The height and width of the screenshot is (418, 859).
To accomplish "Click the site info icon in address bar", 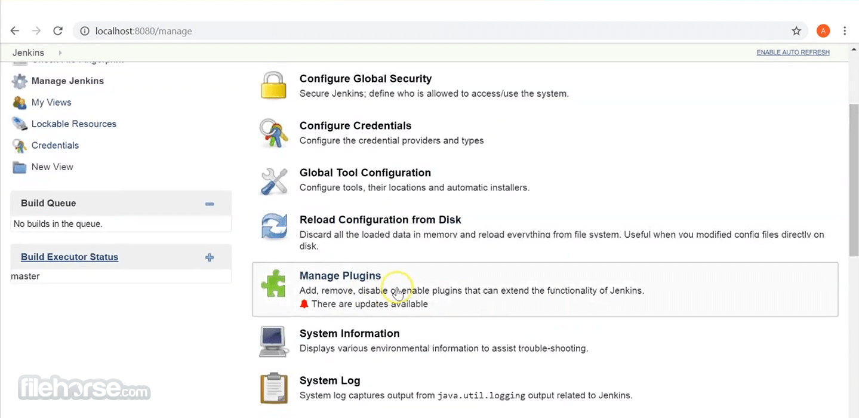I will [x=85, y=31].
